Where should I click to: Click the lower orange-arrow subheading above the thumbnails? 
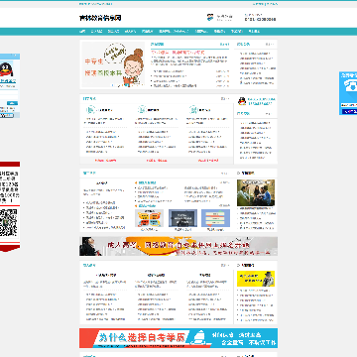tap(146, 205)
